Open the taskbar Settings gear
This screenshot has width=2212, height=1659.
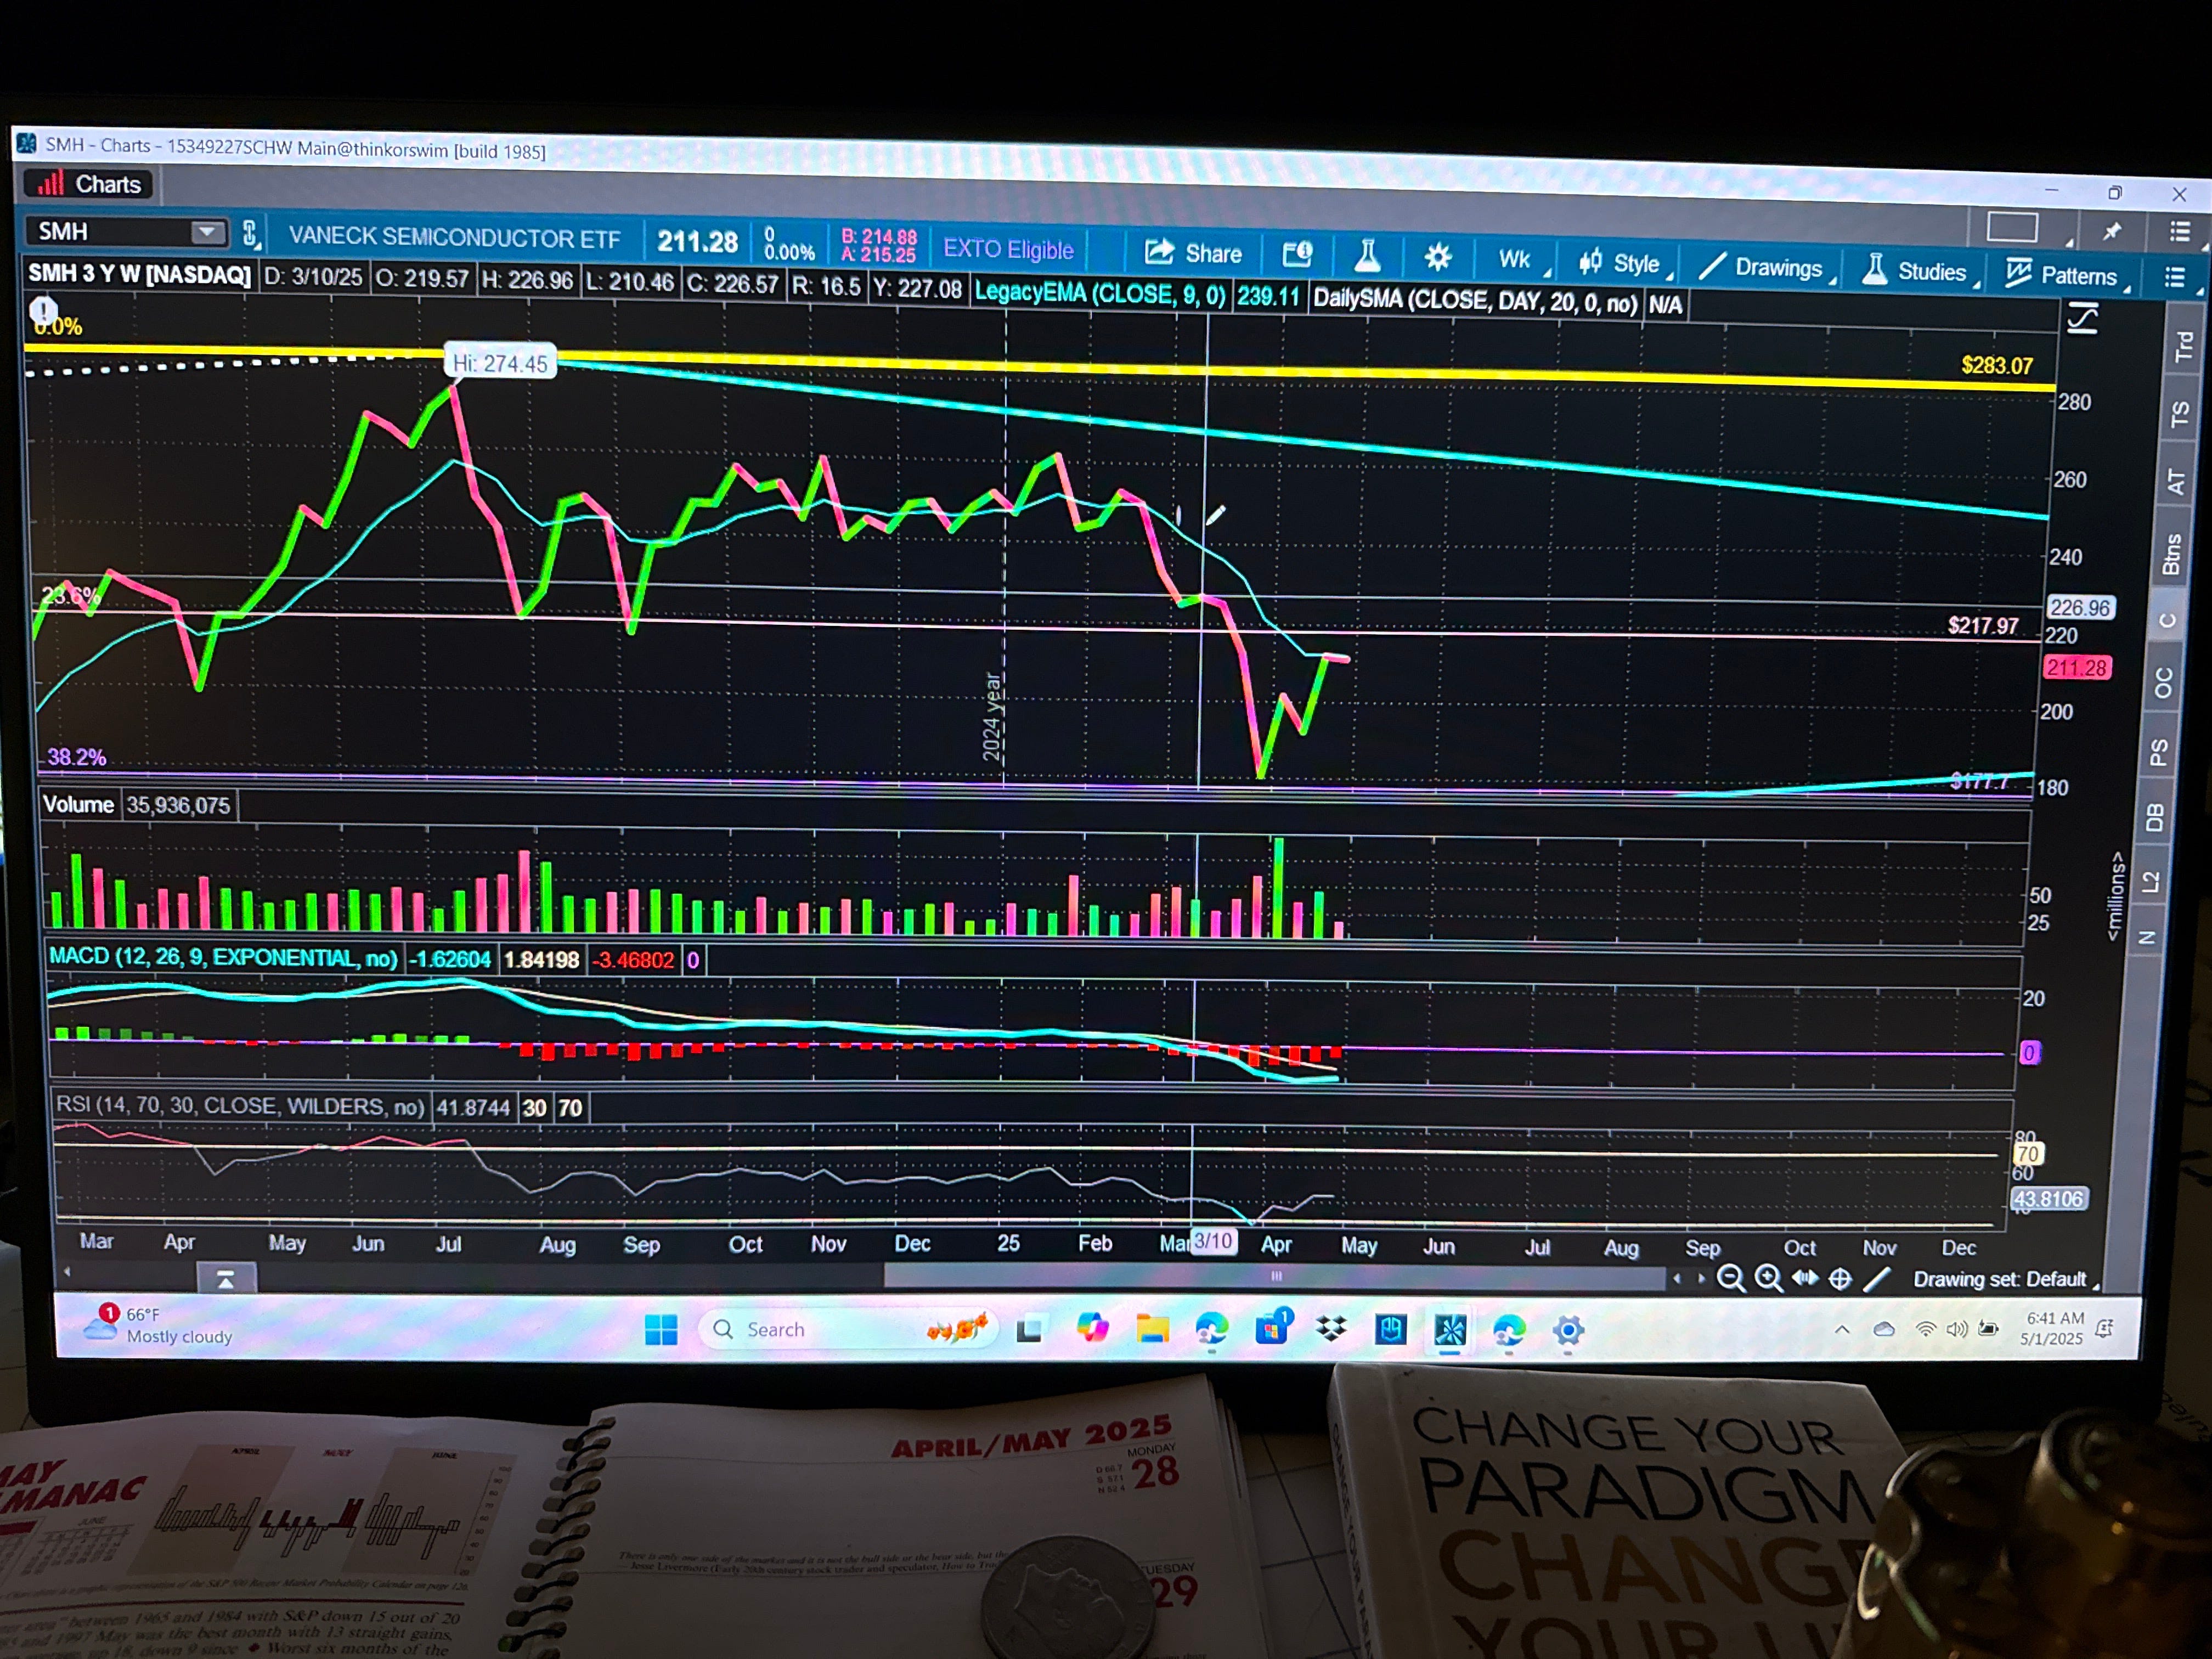(x=1568, y=1331)
